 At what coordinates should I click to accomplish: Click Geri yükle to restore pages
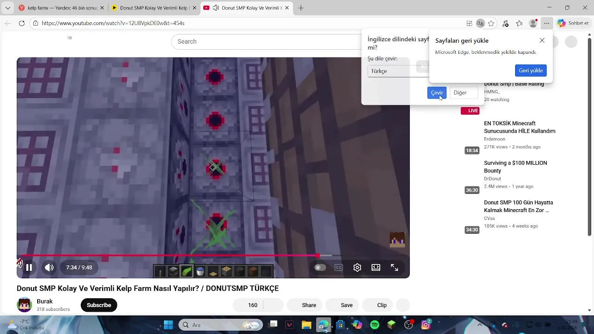click(x=530, y=71)
